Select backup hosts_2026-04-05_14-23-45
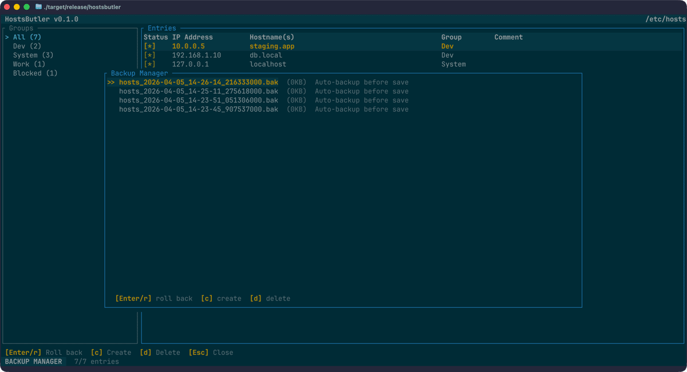The image size is (687, 372). pos(198,109)
